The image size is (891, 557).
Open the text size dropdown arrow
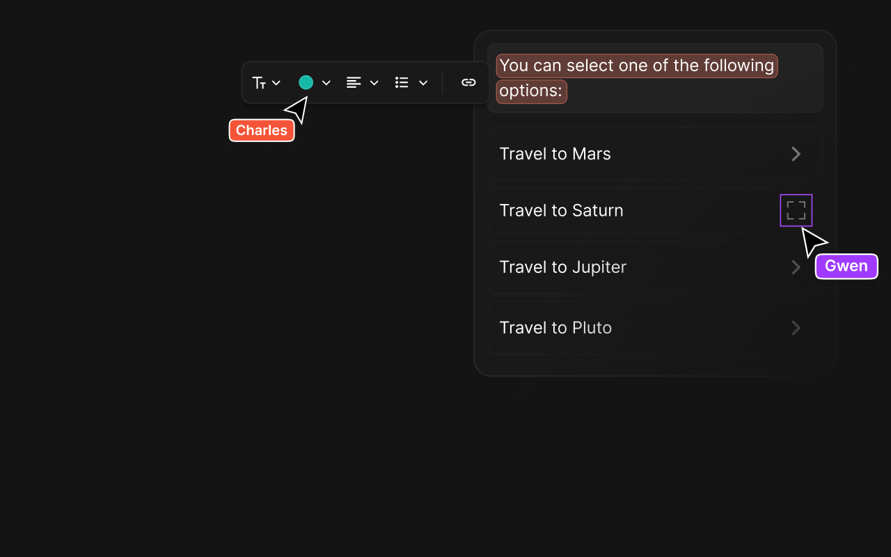[276, 83]
